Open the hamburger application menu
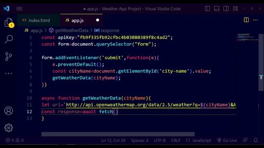 click(19, 9)
